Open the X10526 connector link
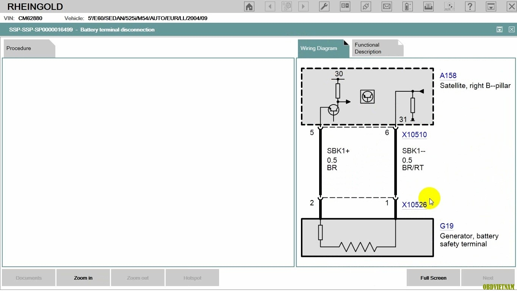This screenshot has width=517, height=291. coord(414,205)
